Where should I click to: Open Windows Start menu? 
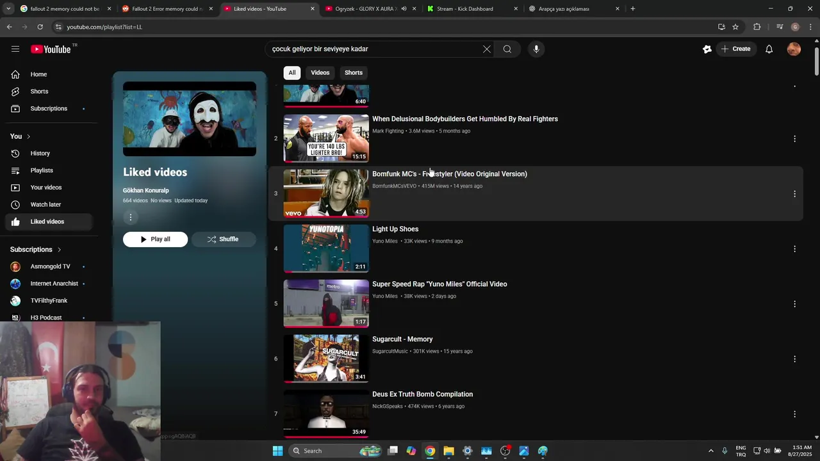277,451
